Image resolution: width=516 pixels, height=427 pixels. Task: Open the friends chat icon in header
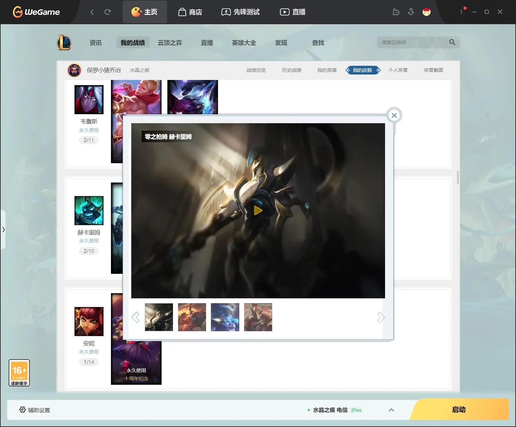[x=396, y=12]
